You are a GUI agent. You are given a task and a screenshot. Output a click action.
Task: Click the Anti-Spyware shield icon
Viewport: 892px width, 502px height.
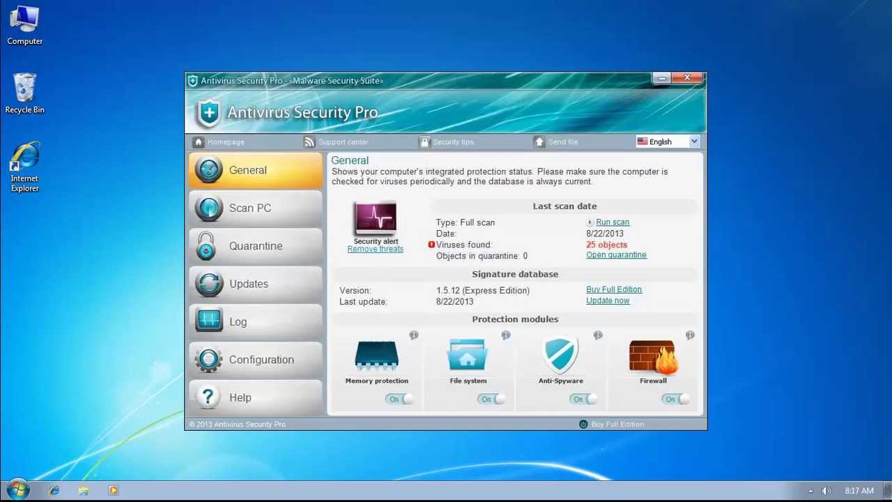coord(560,356)
